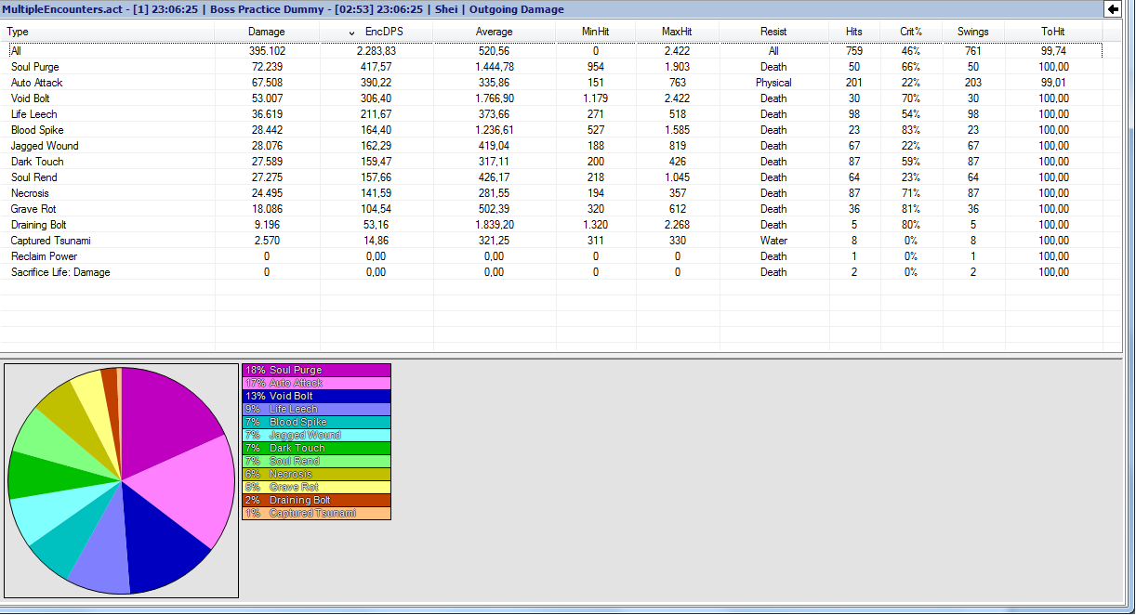Sort by the Average column header
This screenshot has height=615, width=1136.
click(494, 32)
